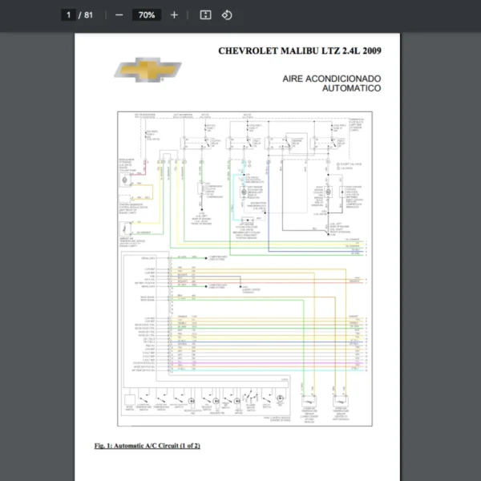Open the Fig. 1 Automatic A/C Circuit caption
481x481 pixels.
(147, 445)
